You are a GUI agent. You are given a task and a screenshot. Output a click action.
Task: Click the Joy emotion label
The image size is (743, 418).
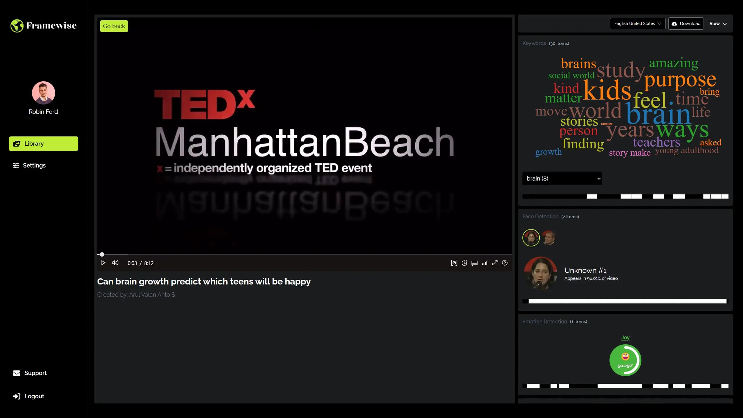point(625,338)
